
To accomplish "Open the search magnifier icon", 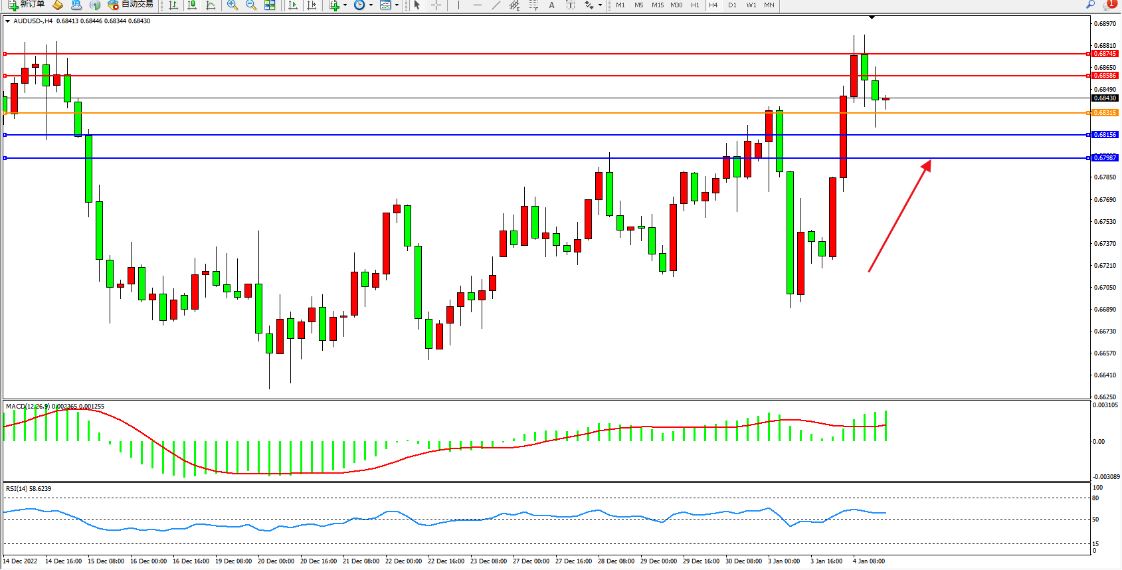I will pyautogui.click(x=1090, y=5).
